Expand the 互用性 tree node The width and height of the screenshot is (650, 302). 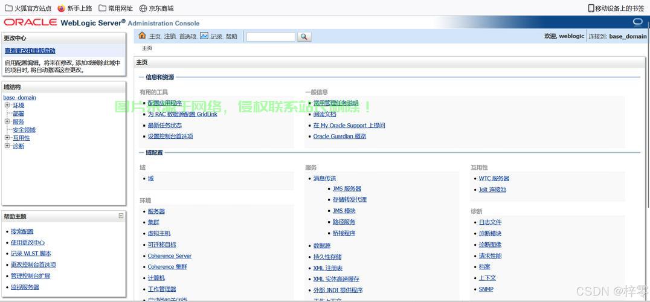(x=7, y=138)
